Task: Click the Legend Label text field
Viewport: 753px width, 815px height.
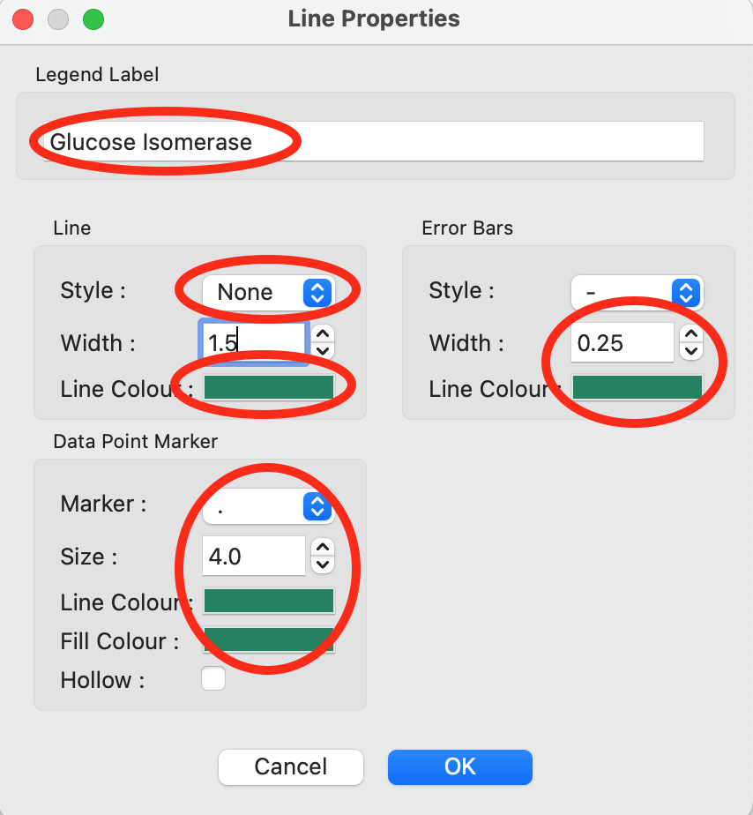Action: 374,142
